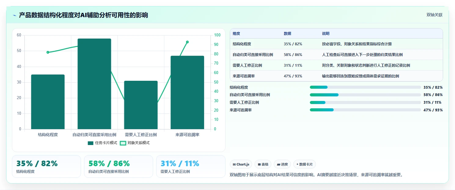The image size is (455, 190).
Task: Click the 需要人工修正比例 progress bar
Action: point(365,102)
